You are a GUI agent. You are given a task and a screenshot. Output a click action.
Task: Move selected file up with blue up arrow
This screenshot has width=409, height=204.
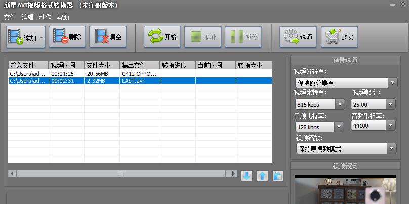[262, 176]
